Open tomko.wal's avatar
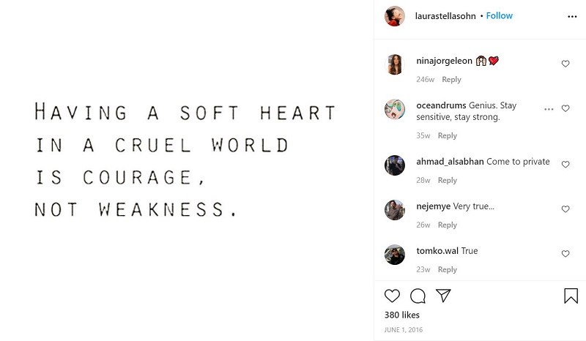 point(395,255)
